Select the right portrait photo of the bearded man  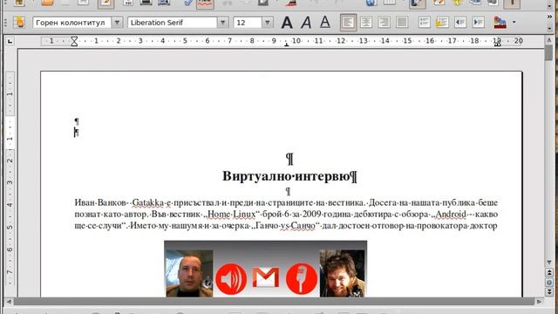pos(342,273)
